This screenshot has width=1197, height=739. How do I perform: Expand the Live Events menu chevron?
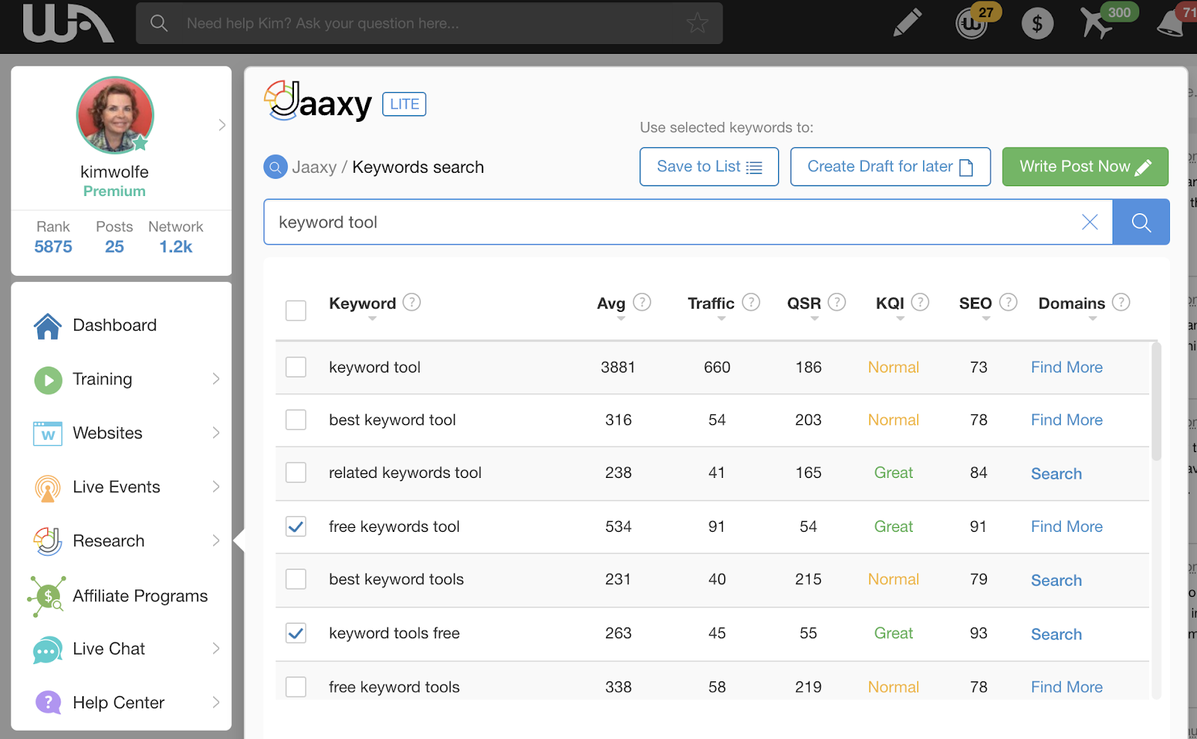point(216,487)
